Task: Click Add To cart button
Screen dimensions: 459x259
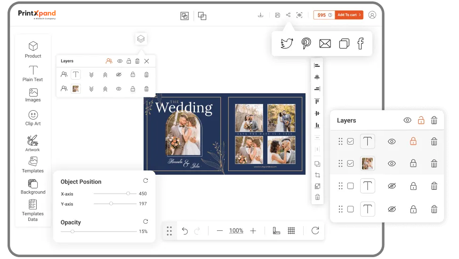Action: coord(349,15)
